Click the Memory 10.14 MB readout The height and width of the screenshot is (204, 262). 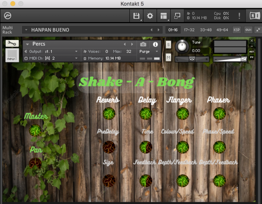[104, 58]
